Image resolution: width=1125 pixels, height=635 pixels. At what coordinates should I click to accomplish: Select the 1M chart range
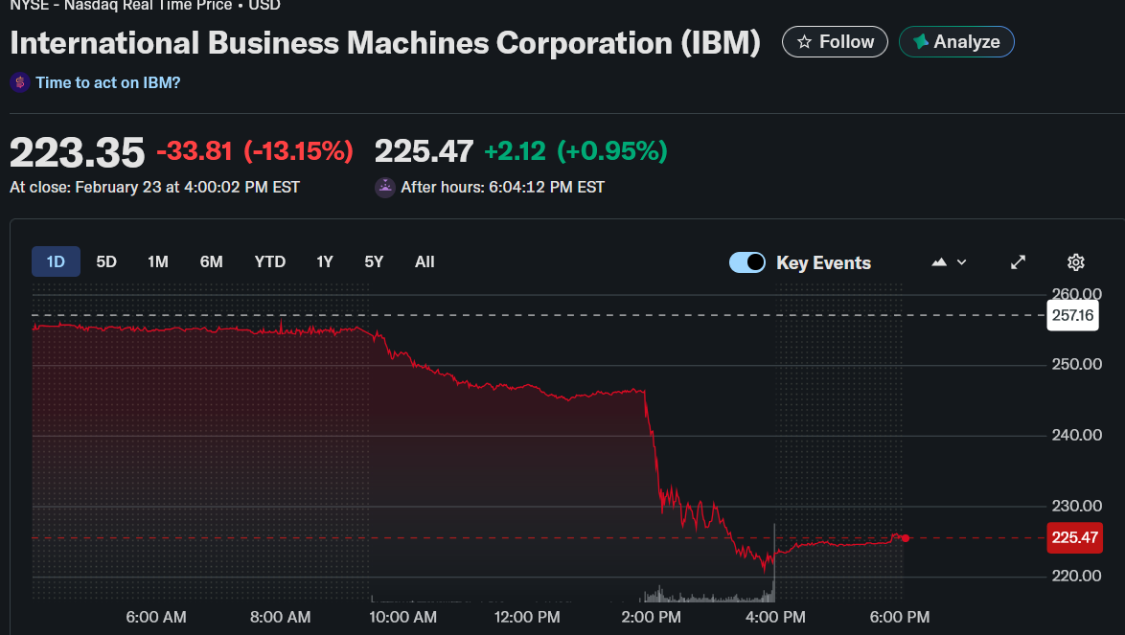pyautogui.click(x=158, y=261)
